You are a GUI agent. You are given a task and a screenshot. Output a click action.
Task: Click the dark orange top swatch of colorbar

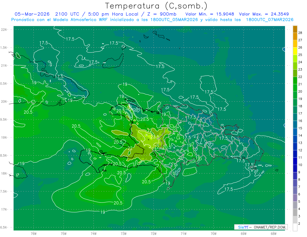[x=295, y=29]
